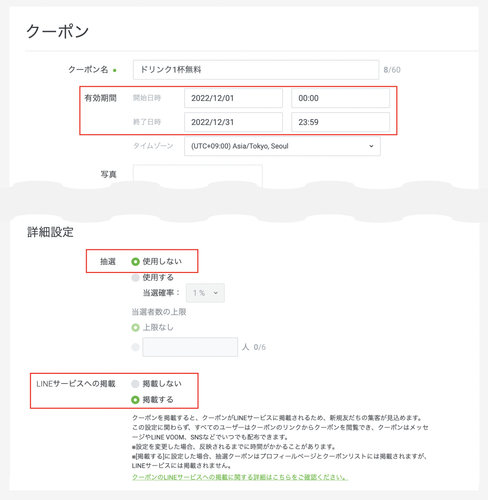
Task: Click the 終了日時 date field 2022/12/31
Action: click(233, 122)
